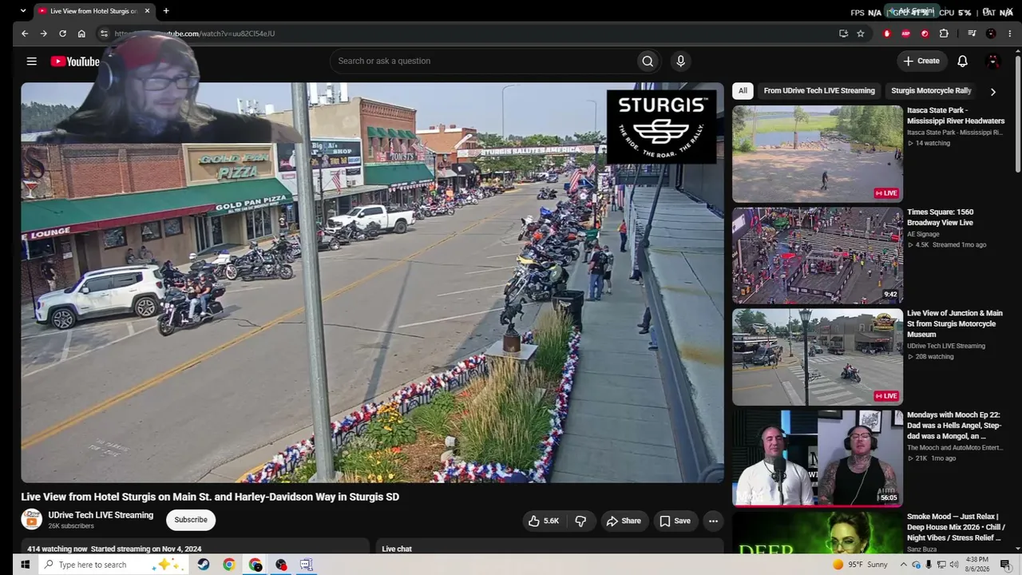This screenshot has height=575, width=1022.
Task: Open the browser media control icon
Action: pyautogui.click(x=972, y=34)
